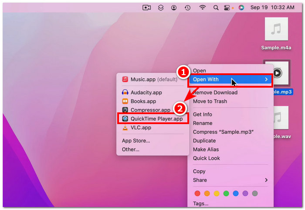Click Move to Trash menu entry

[210, 101]
